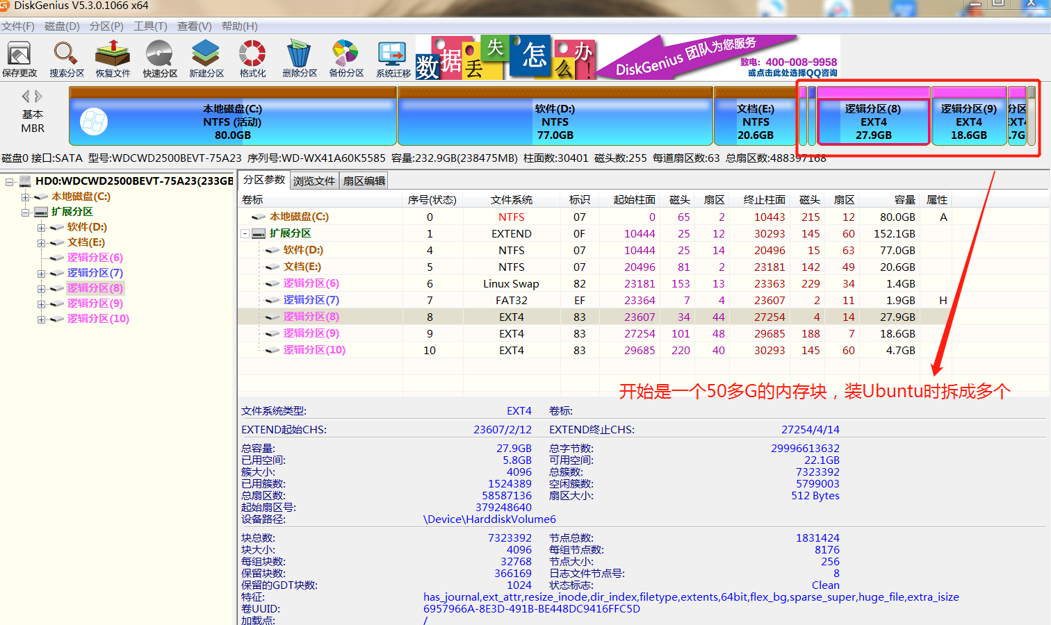The height and width of the screenshot is (625, 1051).
Task: Expand 文档(E:) node in the left tree
Action: point(41,243)
